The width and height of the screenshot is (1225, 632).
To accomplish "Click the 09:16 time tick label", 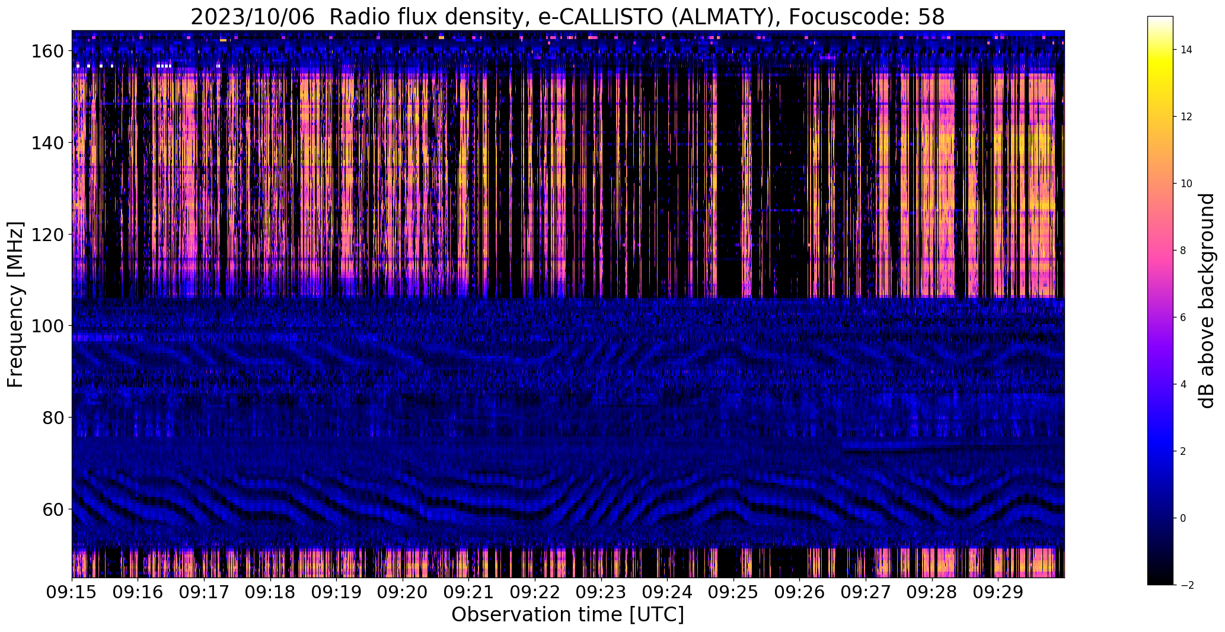I will (x=138, y=592).
